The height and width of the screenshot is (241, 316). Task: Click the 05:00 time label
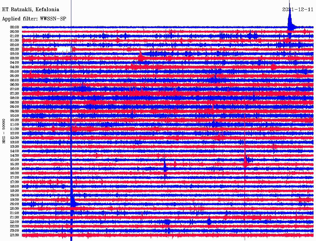point(15,71)
